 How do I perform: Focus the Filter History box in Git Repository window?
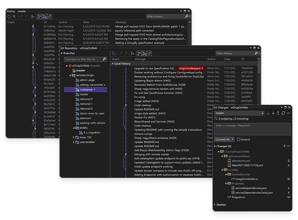point(235,53)
